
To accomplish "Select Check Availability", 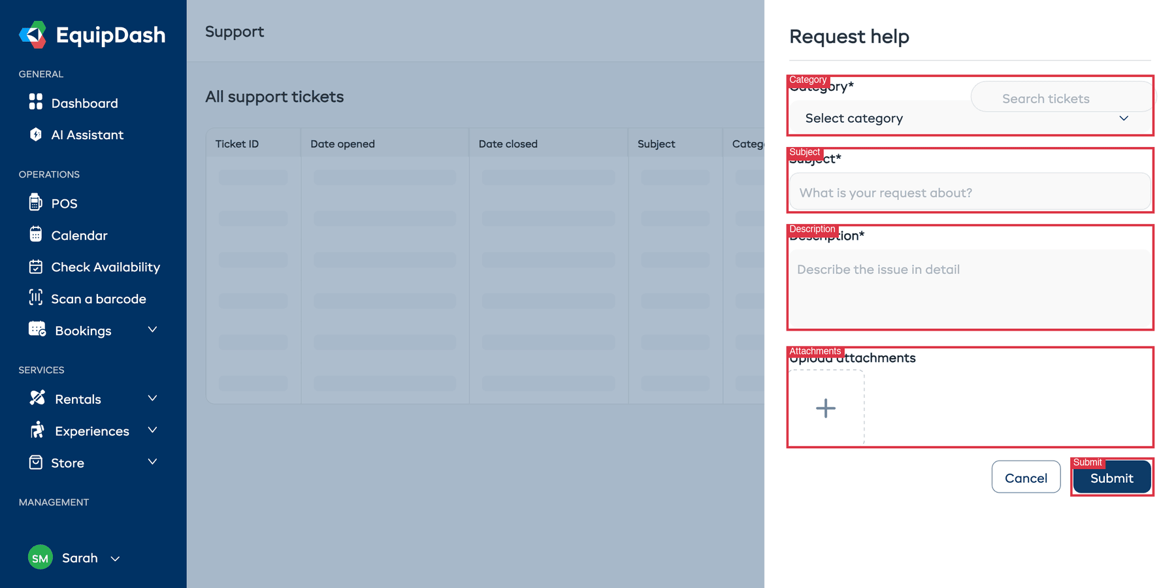I will click(37, 267).
